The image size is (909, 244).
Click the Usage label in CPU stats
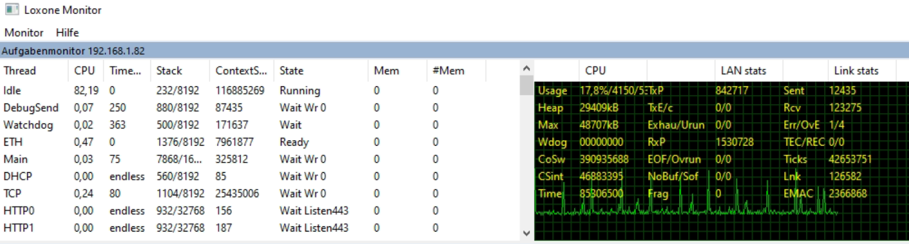(552, 90)
